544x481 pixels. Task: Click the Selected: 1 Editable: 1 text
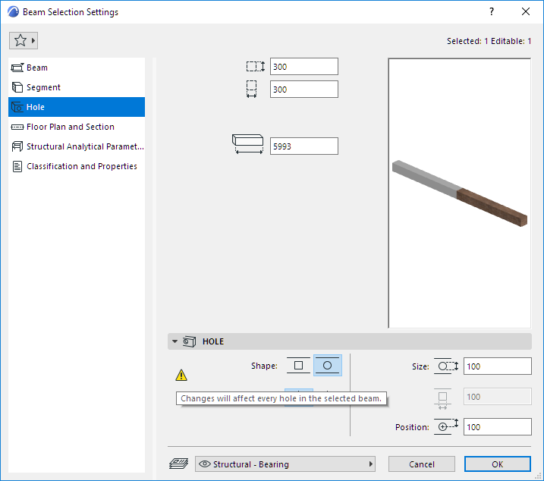[x=489, y=41]
